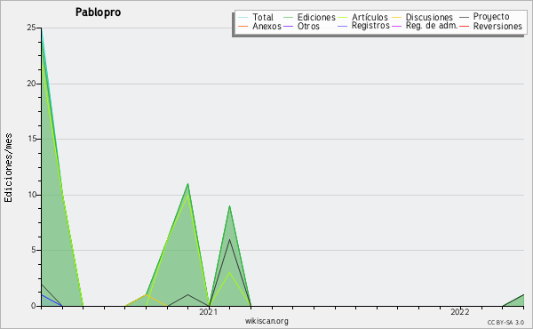
Task: Click the y-axis label '20'
Action: pyautogui.click(x=32, y=84)
